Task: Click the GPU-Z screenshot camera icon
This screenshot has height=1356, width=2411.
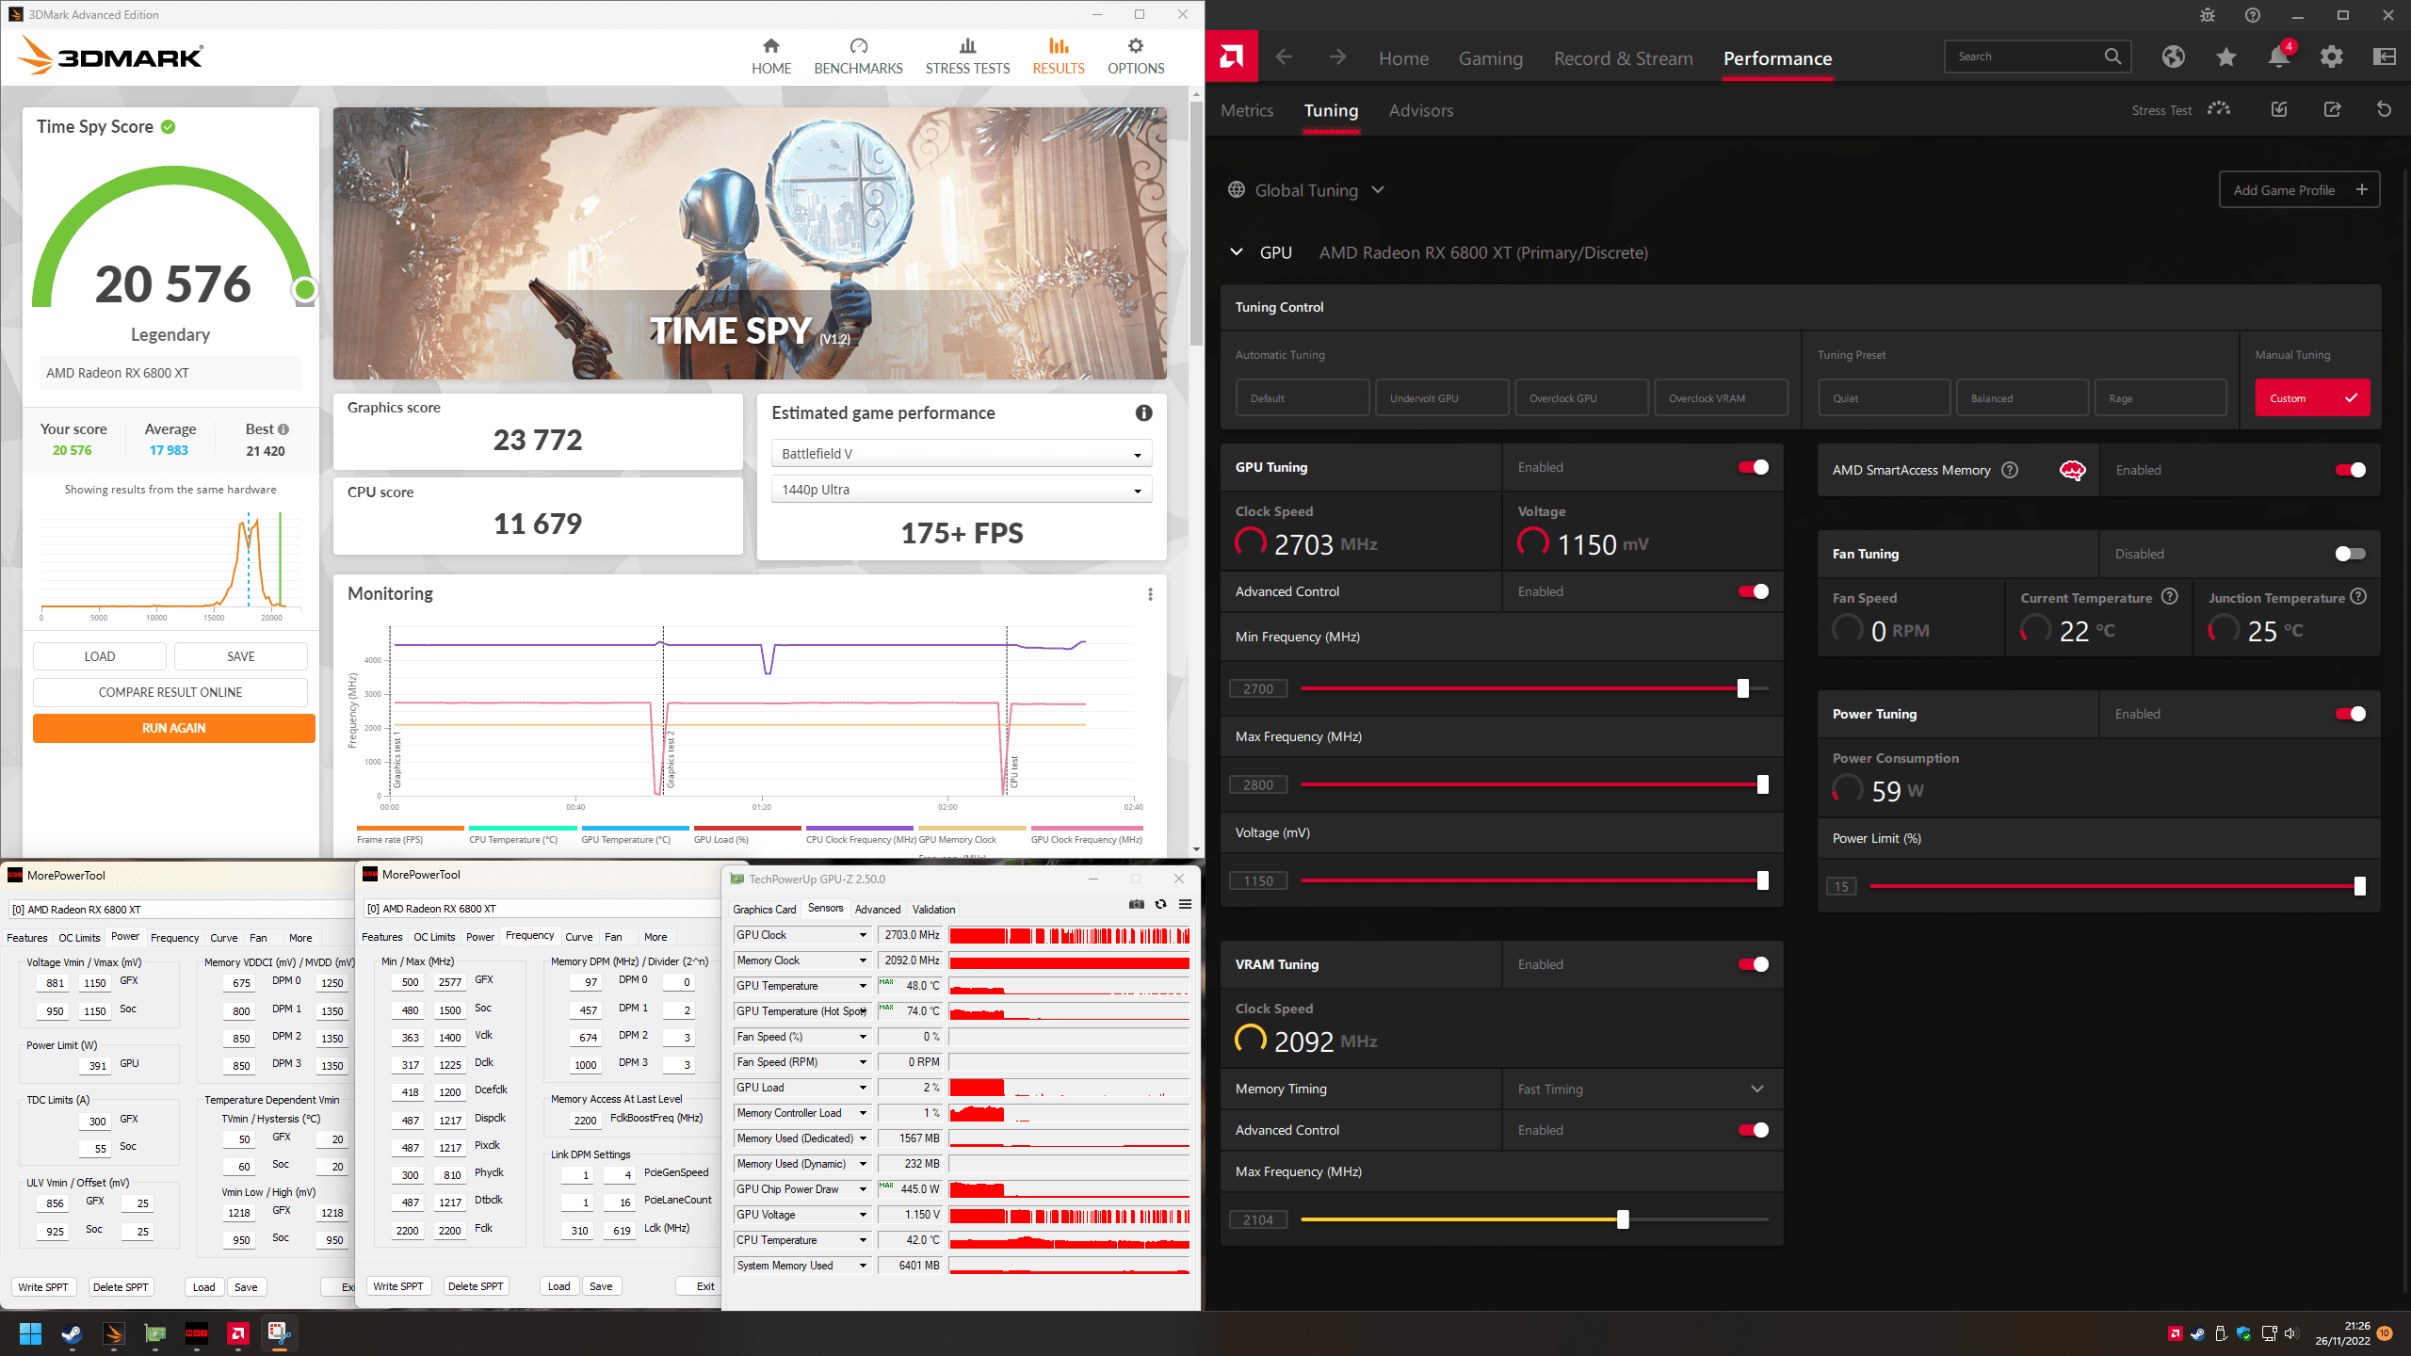Action: coord(1137,904)
